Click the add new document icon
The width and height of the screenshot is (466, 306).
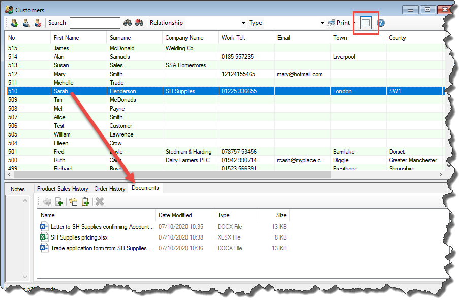click(x=59, y=201)
